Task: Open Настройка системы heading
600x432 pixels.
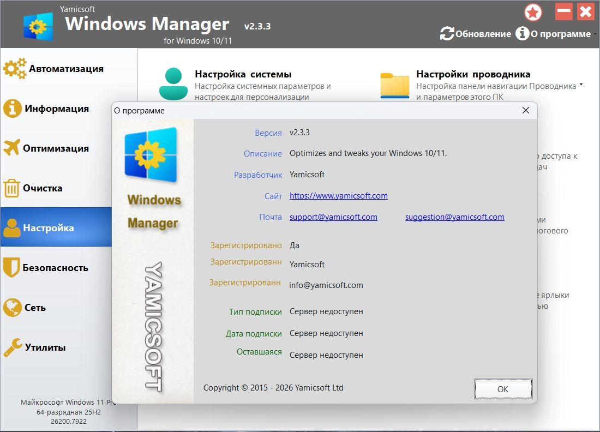Action: pyautogui.click(x=243, y=74)
